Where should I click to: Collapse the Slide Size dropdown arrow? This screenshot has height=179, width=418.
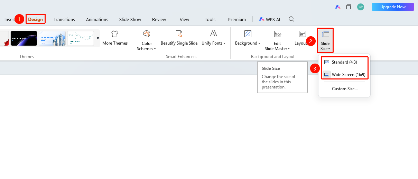[x=329, y=49]
